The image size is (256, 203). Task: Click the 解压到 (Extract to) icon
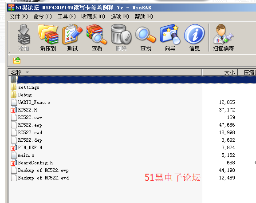48,34
